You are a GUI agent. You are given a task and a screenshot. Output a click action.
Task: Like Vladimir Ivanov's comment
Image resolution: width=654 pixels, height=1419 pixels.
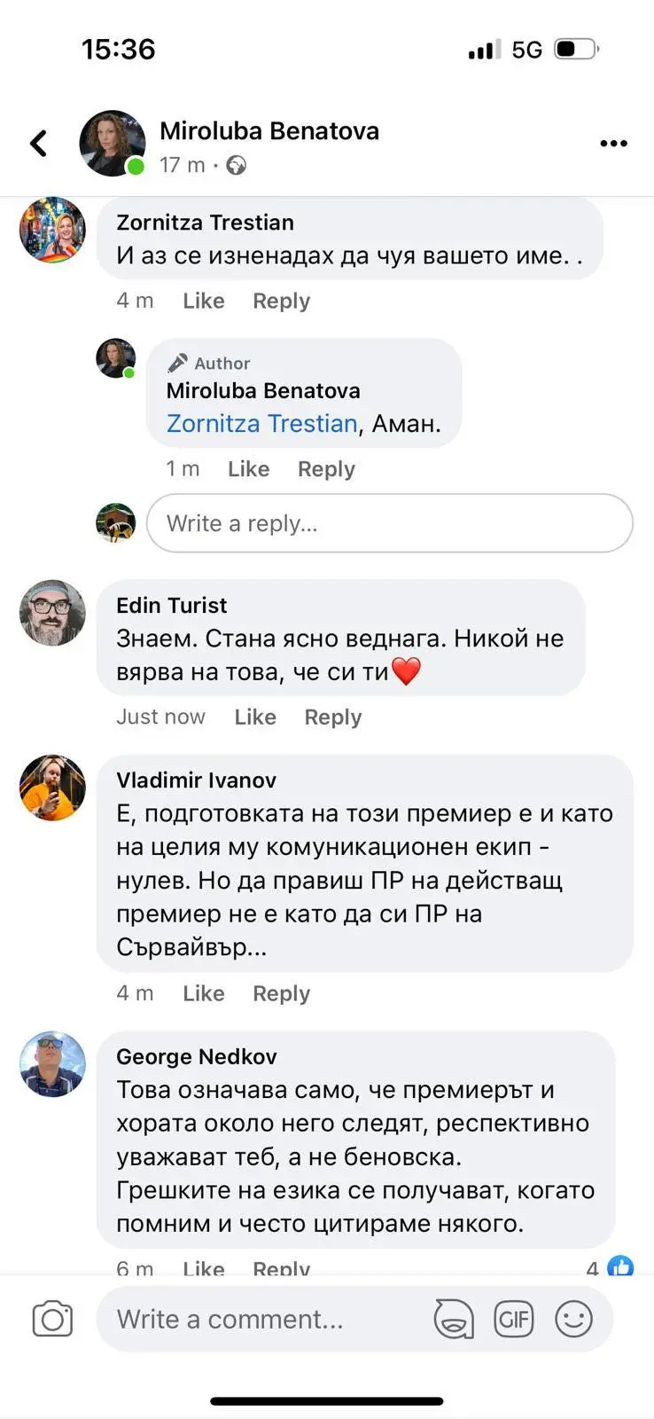pos(203,993)
